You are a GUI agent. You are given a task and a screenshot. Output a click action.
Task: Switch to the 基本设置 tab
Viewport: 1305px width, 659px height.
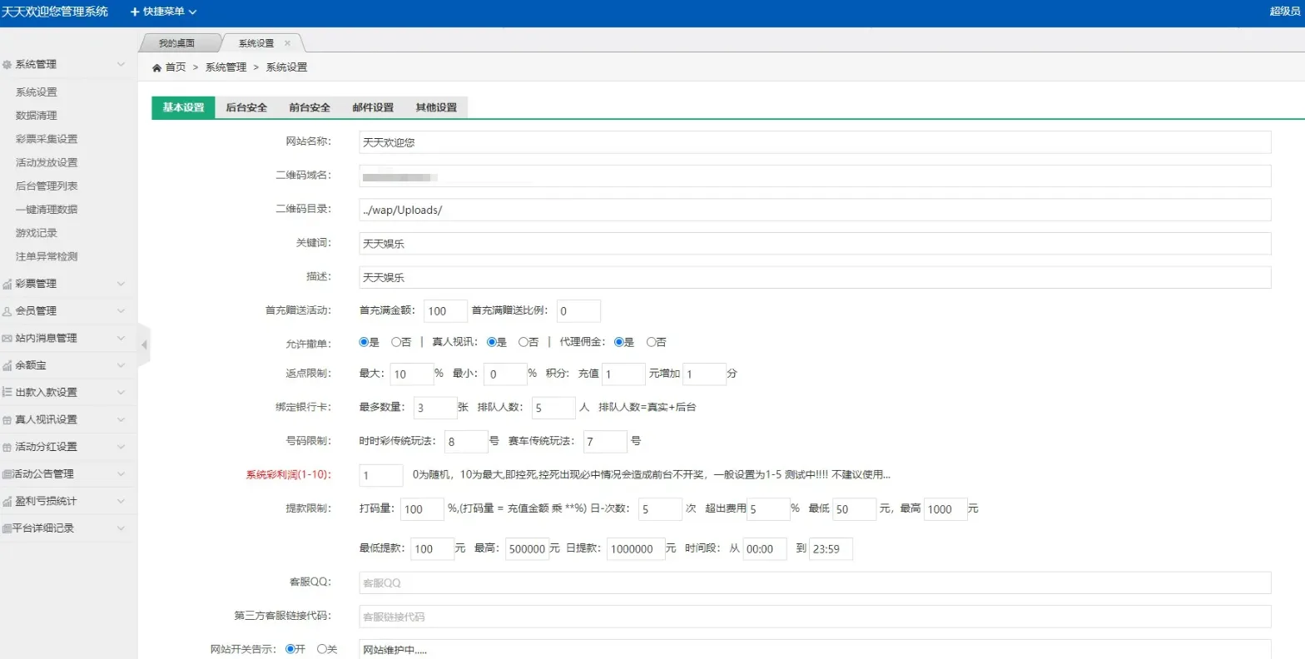tap(183, 107)
